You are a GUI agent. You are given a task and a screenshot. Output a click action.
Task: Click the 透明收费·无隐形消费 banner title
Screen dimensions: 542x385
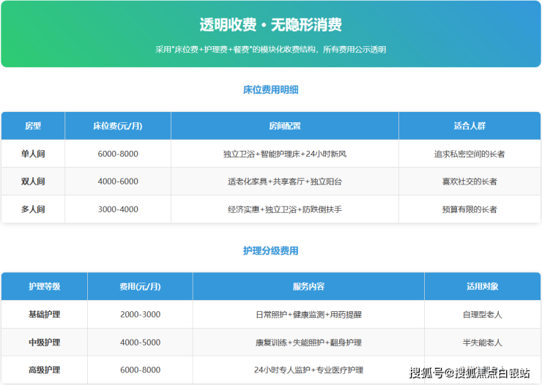[270, 25]
